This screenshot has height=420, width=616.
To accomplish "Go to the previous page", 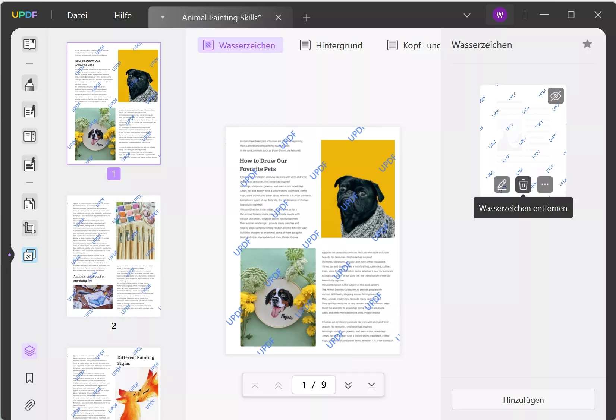I will pyautogui.click(x=278, y=385).
